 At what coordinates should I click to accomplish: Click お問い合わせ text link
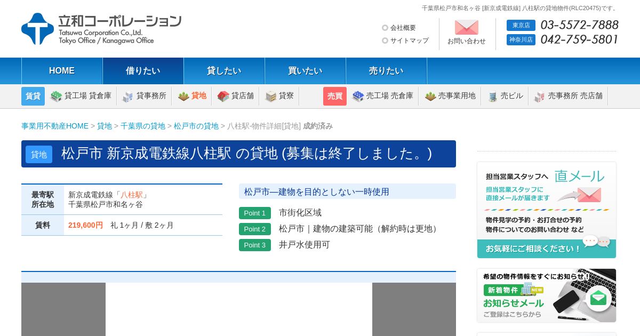point(467,41)
